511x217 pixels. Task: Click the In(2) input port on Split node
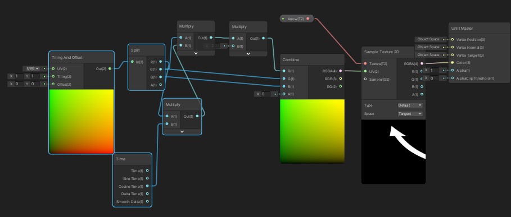tap(132, 62)
